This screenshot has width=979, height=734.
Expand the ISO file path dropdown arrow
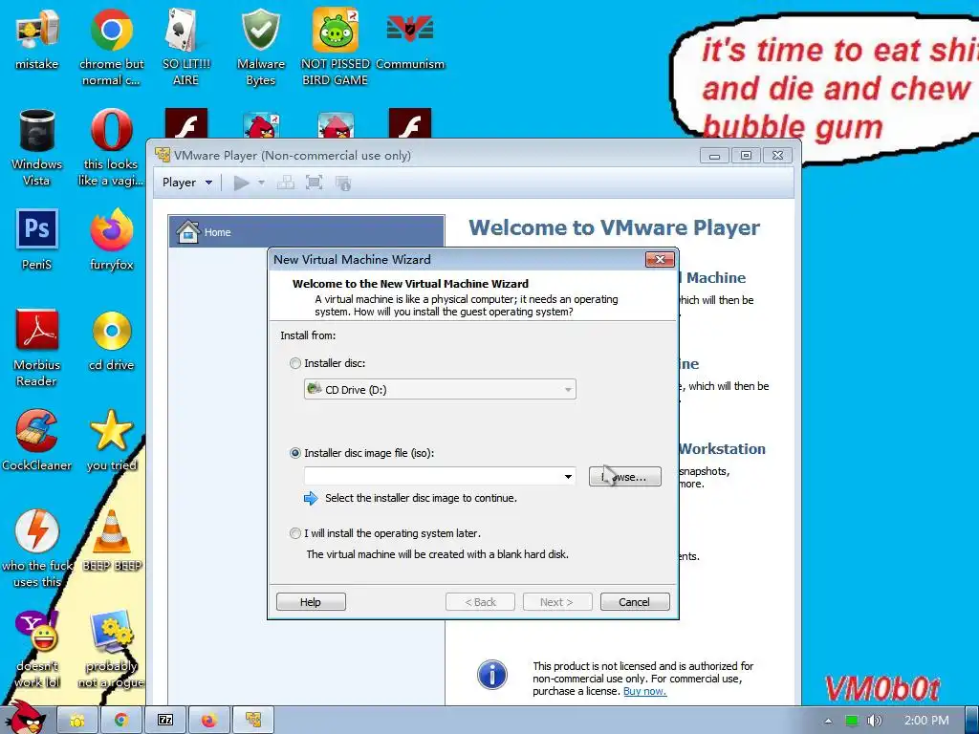coord(568,477)
